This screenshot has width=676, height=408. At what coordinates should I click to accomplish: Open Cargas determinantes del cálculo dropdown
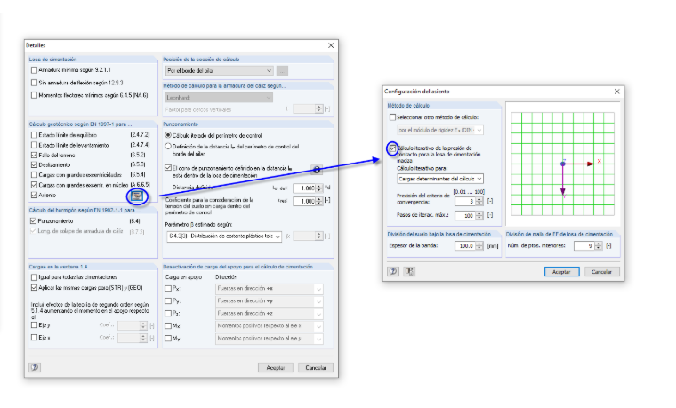click(x=439, y=179)
